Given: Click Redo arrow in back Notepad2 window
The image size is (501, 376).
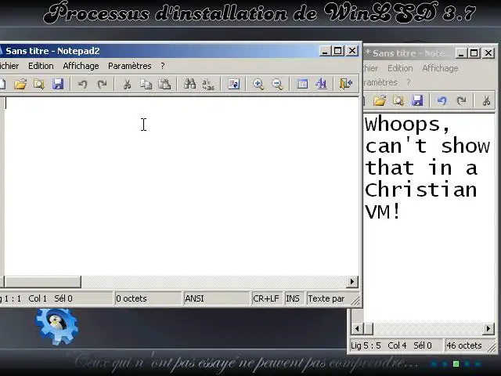Looking at the screenshot, I should click(461, 101).
